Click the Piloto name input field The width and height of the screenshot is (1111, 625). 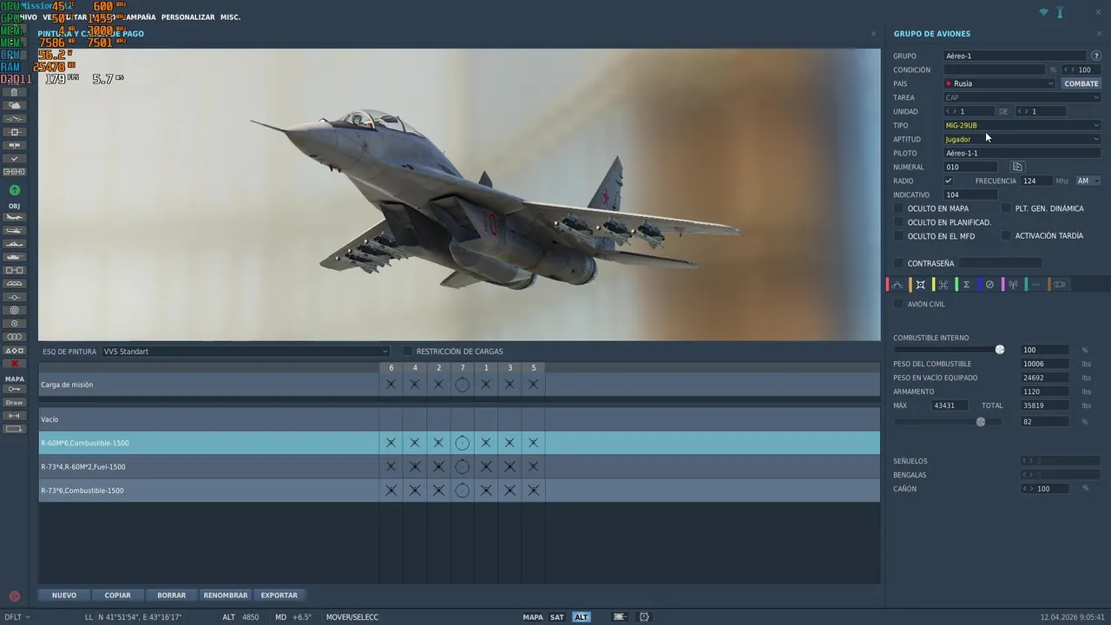pos(1022,153)
